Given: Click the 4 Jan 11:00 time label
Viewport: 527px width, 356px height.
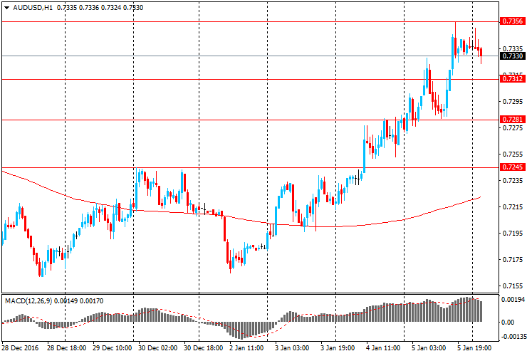Looking at the screenshot, I should coord(382,349).
